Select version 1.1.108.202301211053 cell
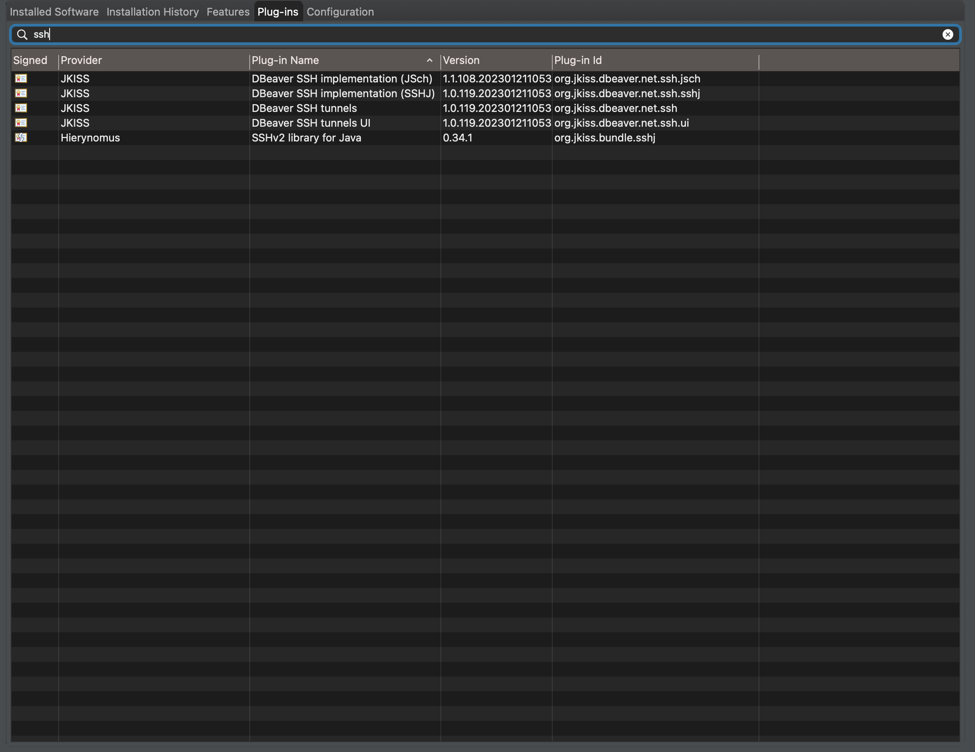 tap(497, 79)
